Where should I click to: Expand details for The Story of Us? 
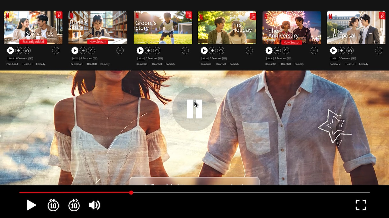[55, 51]
